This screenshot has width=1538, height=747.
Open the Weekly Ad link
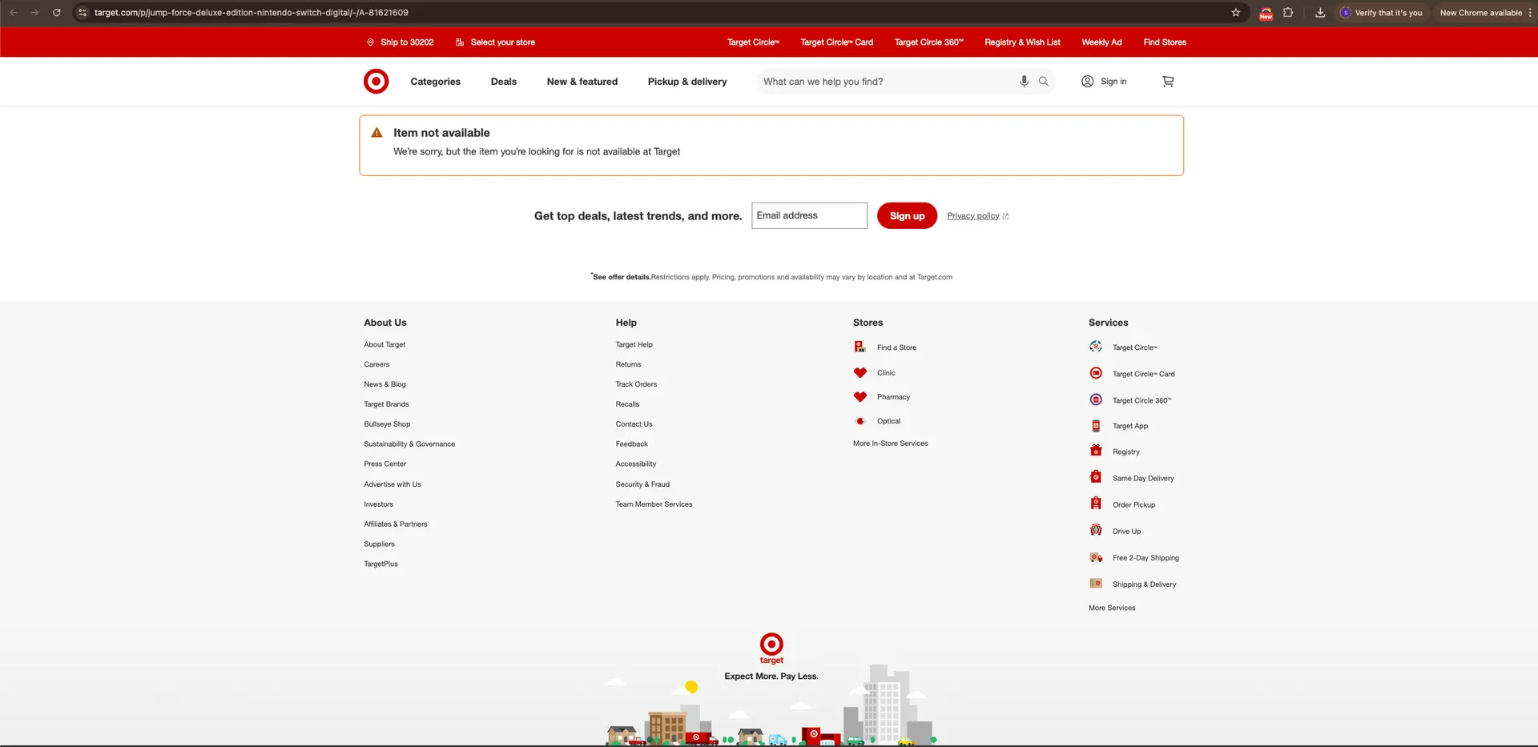click(1101, 42)
